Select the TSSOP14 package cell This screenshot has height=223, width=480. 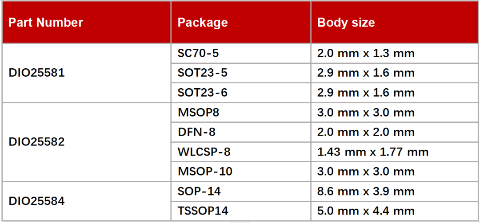pyautogui.click(x=203, y=211)
